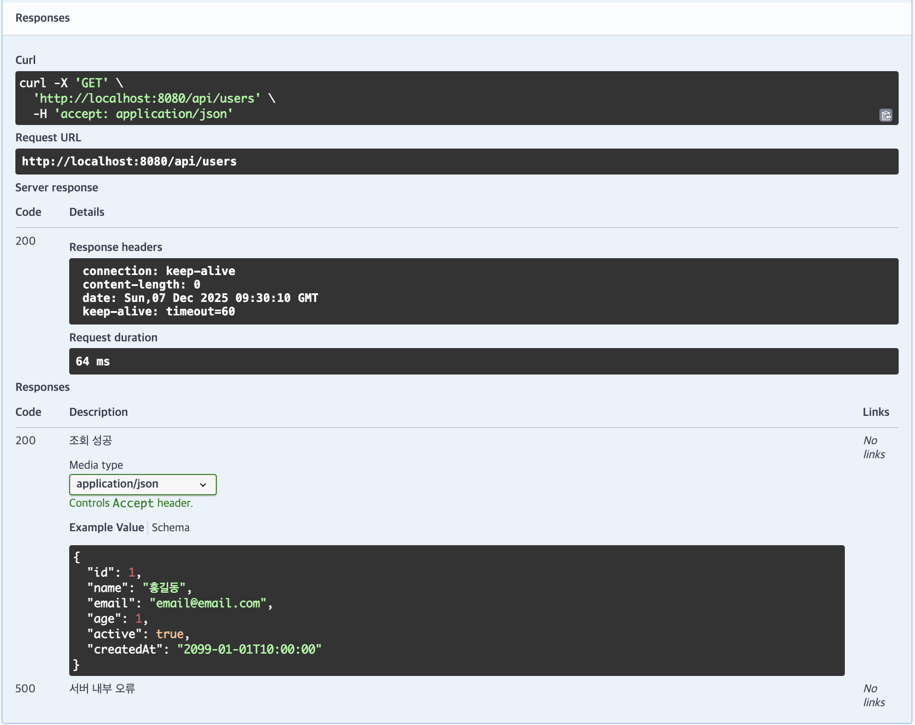Click the email value in example JSON
This screenshot has height=725, width=915.
coord(209,603)
